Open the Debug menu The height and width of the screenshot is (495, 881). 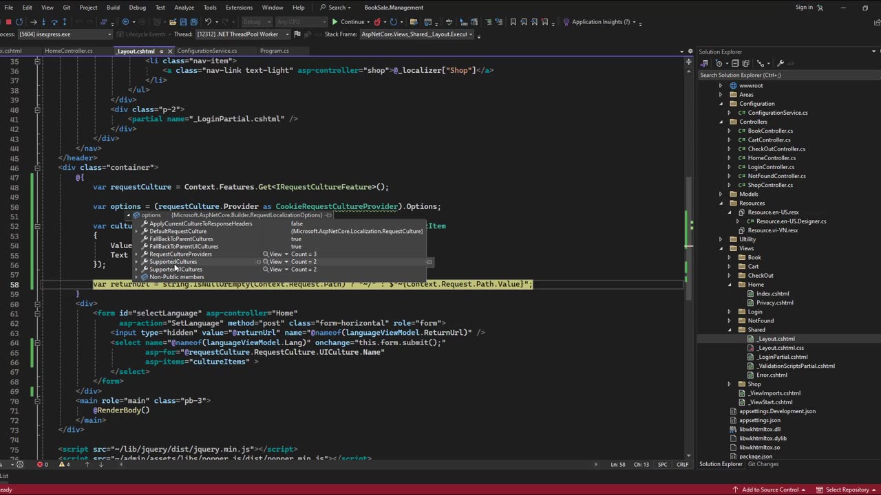coord(137,8)
